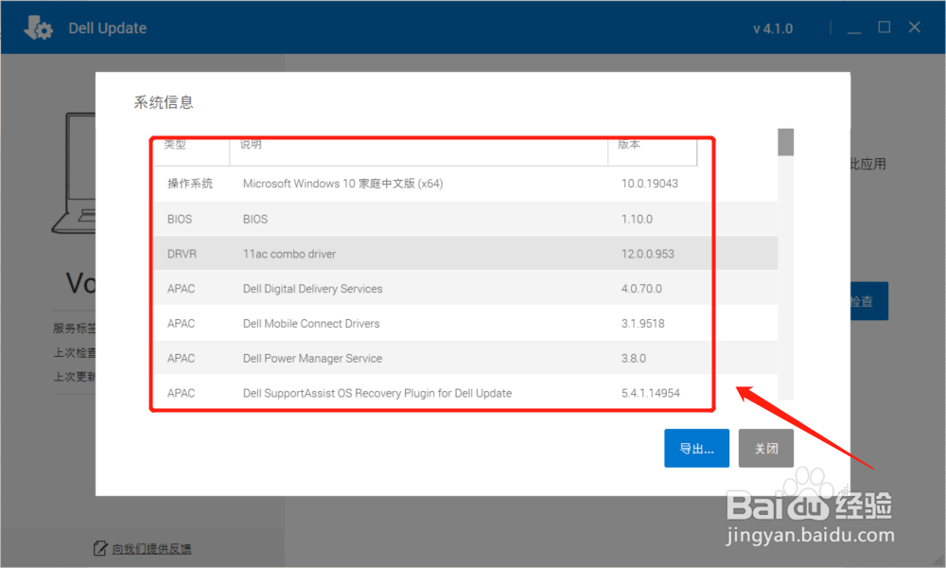946x568 pixels.
Task: Click the v 4.1.0 version label
Action: point(773,28)
